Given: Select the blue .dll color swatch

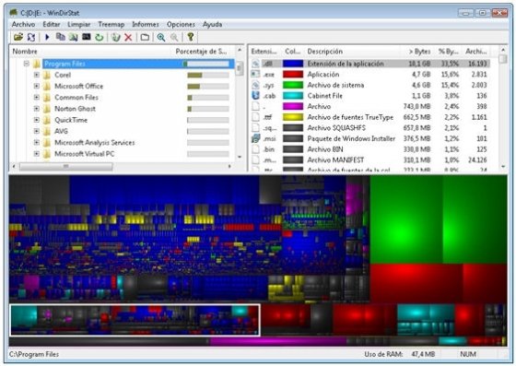Looking at the screenshot, I should [293, 64].
